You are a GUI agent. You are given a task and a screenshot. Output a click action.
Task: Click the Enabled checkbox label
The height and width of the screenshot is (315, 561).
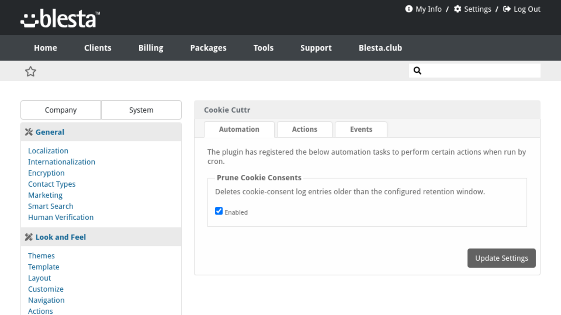[236, 212]
